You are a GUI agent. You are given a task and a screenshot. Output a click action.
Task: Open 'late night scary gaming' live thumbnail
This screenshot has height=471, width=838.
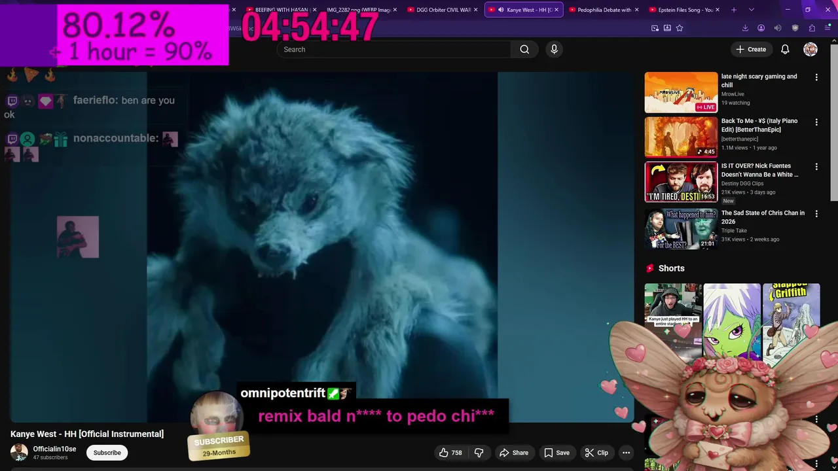[x=681, y=92]
